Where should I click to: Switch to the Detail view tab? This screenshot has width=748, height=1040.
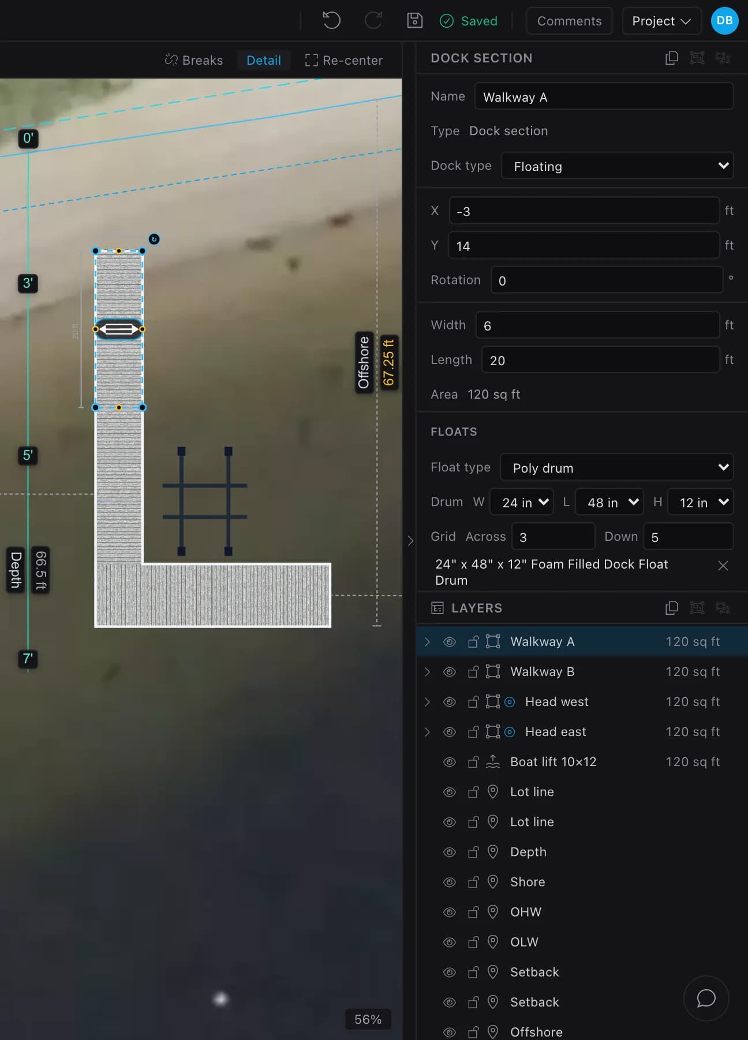tap(264, 60)
